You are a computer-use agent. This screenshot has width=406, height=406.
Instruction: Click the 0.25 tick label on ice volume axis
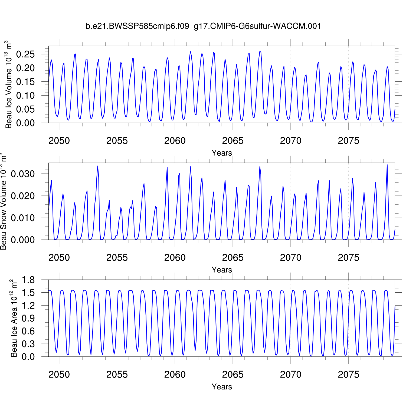point(25,54)
